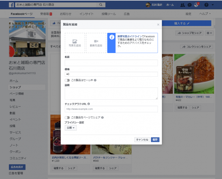The height and width of the screenshot is (179, 222).
Task: Toggle この製品をページでシェア switch
Action: pyautogui.click(x=67, y=117)
